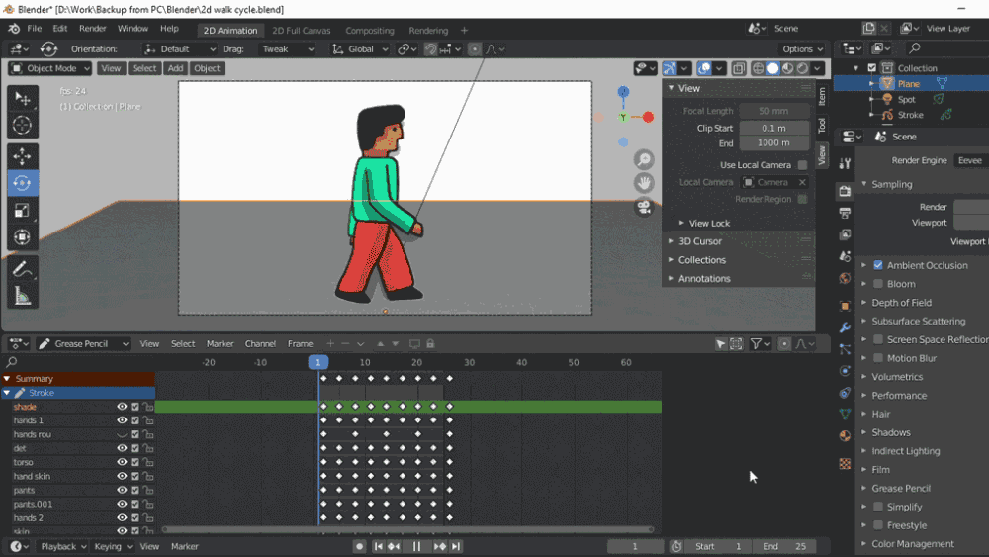Lock the hand skin layer
The width and height of the screenshot is (989, 557).
tap(147, 476)
